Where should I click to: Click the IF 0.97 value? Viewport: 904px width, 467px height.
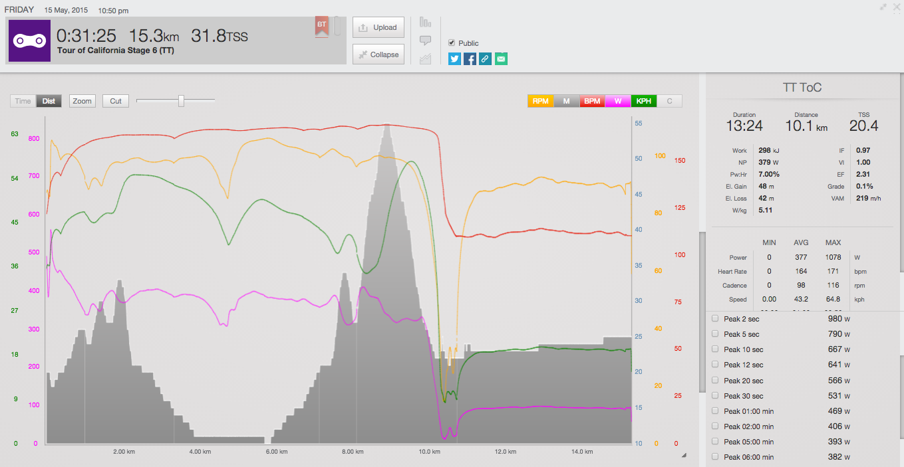pyautogui.click(x=863, y=150)
